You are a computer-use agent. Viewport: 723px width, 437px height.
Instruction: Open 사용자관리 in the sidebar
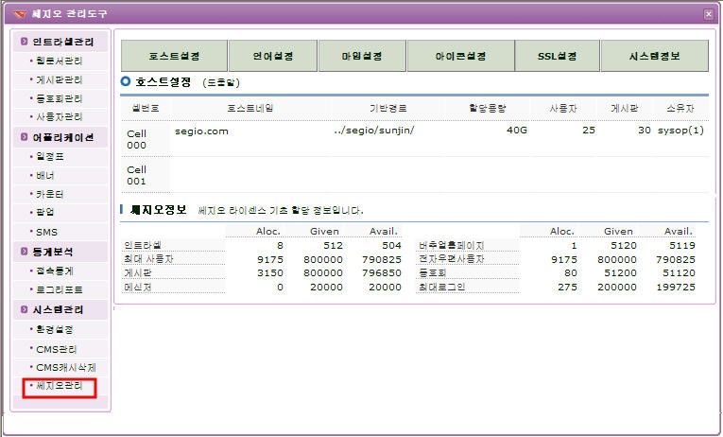[x=59, y=116]
